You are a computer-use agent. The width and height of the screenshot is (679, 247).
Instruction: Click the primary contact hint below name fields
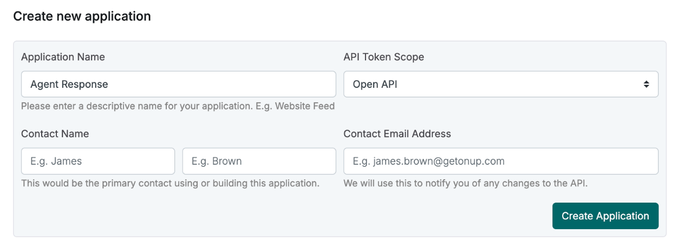170,183
